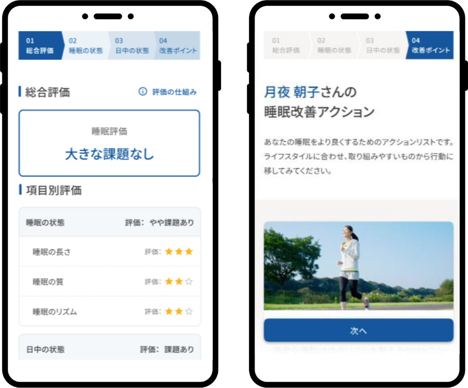This screenshot has width=468, height=388.
Task: Click the info icon beside 評価の仕組み
Action: [x=142, y=92]
